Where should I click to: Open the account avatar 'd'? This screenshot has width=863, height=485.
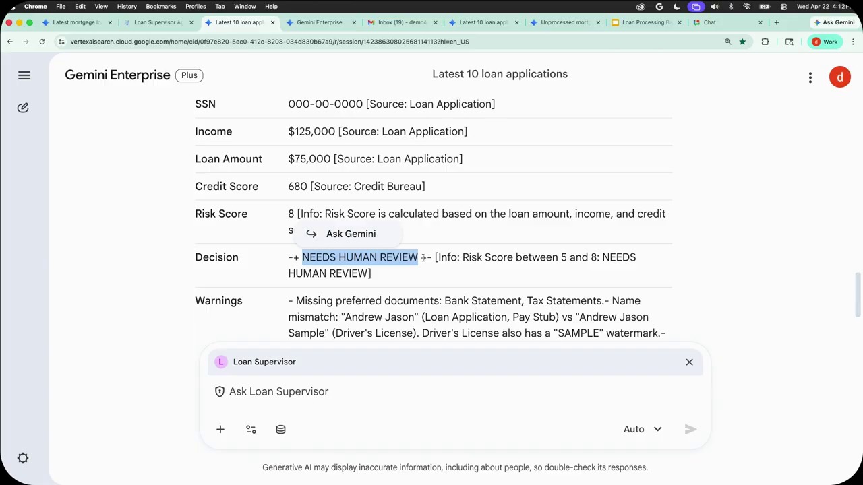839,77
